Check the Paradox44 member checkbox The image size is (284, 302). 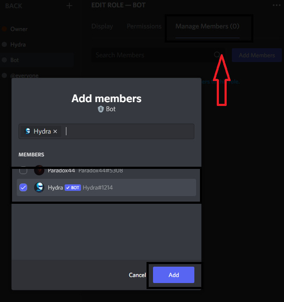(x=23, y=170)
